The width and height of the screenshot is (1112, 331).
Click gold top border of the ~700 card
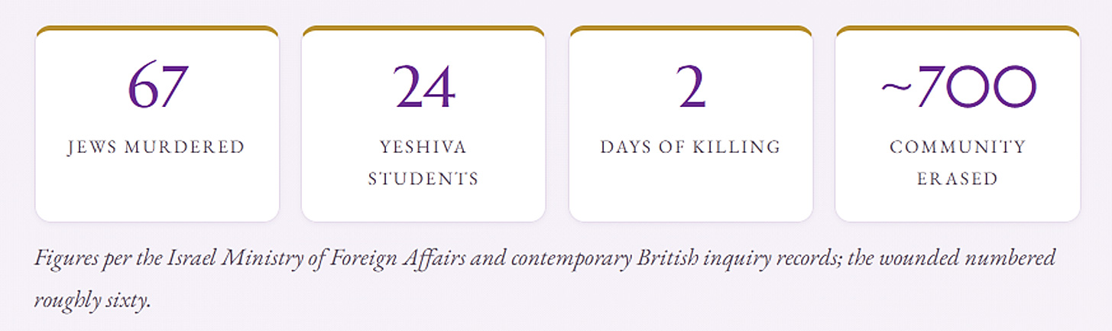pyautogui.click(x=958, y=28)
